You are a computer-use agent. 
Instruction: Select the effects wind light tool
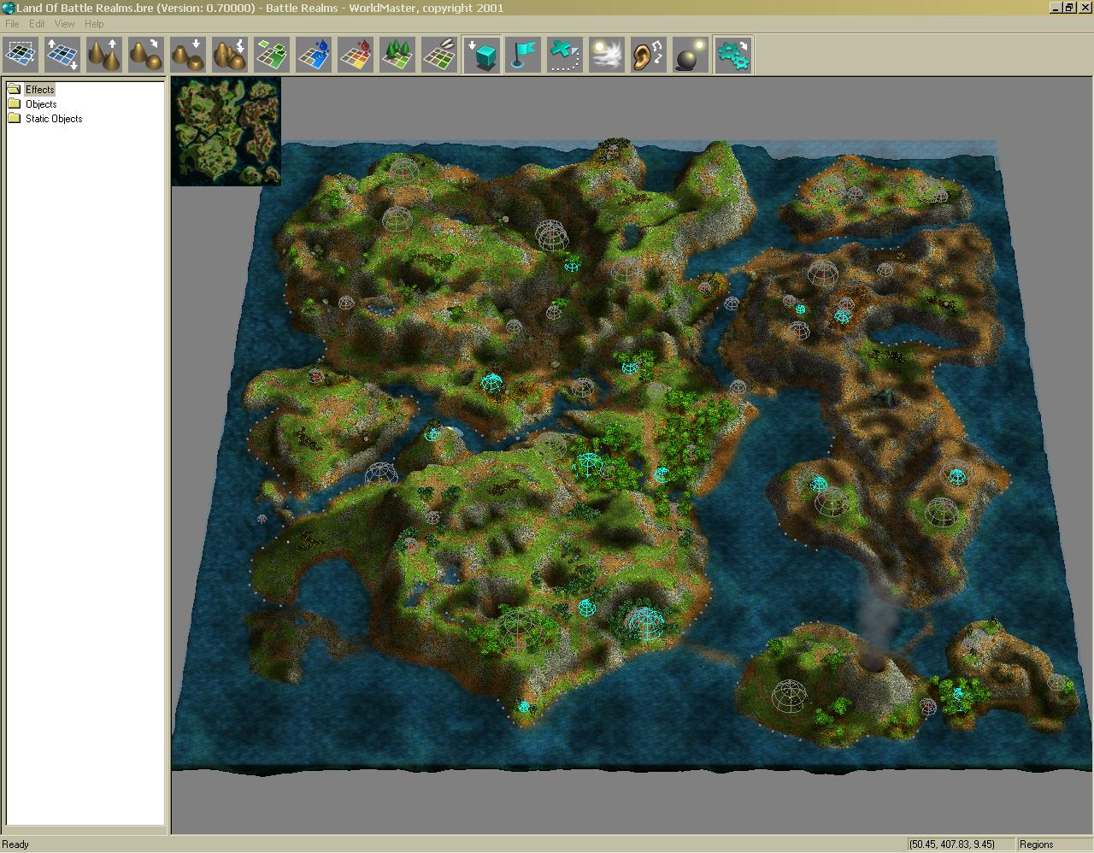(608, 55)
